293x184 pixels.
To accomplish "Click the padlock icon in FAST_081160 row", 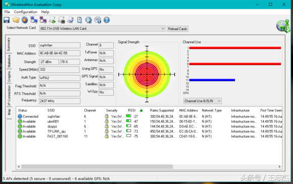I will click(x=107, y=136).
